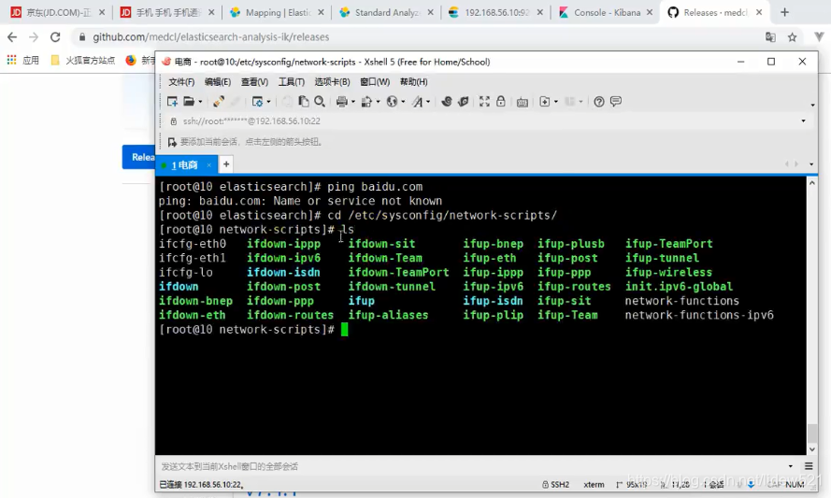Open the 帮助(H) menu
This screenshot has height=498, width=831.
pos(413,81)
